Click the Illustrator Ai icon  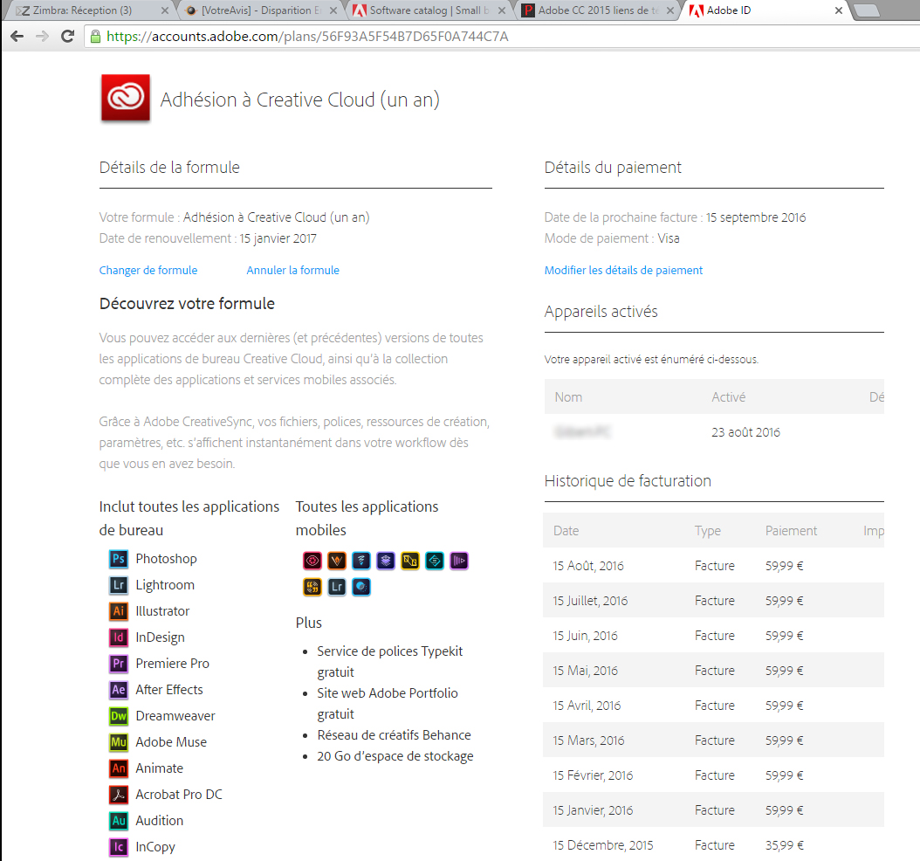[119, 611]
